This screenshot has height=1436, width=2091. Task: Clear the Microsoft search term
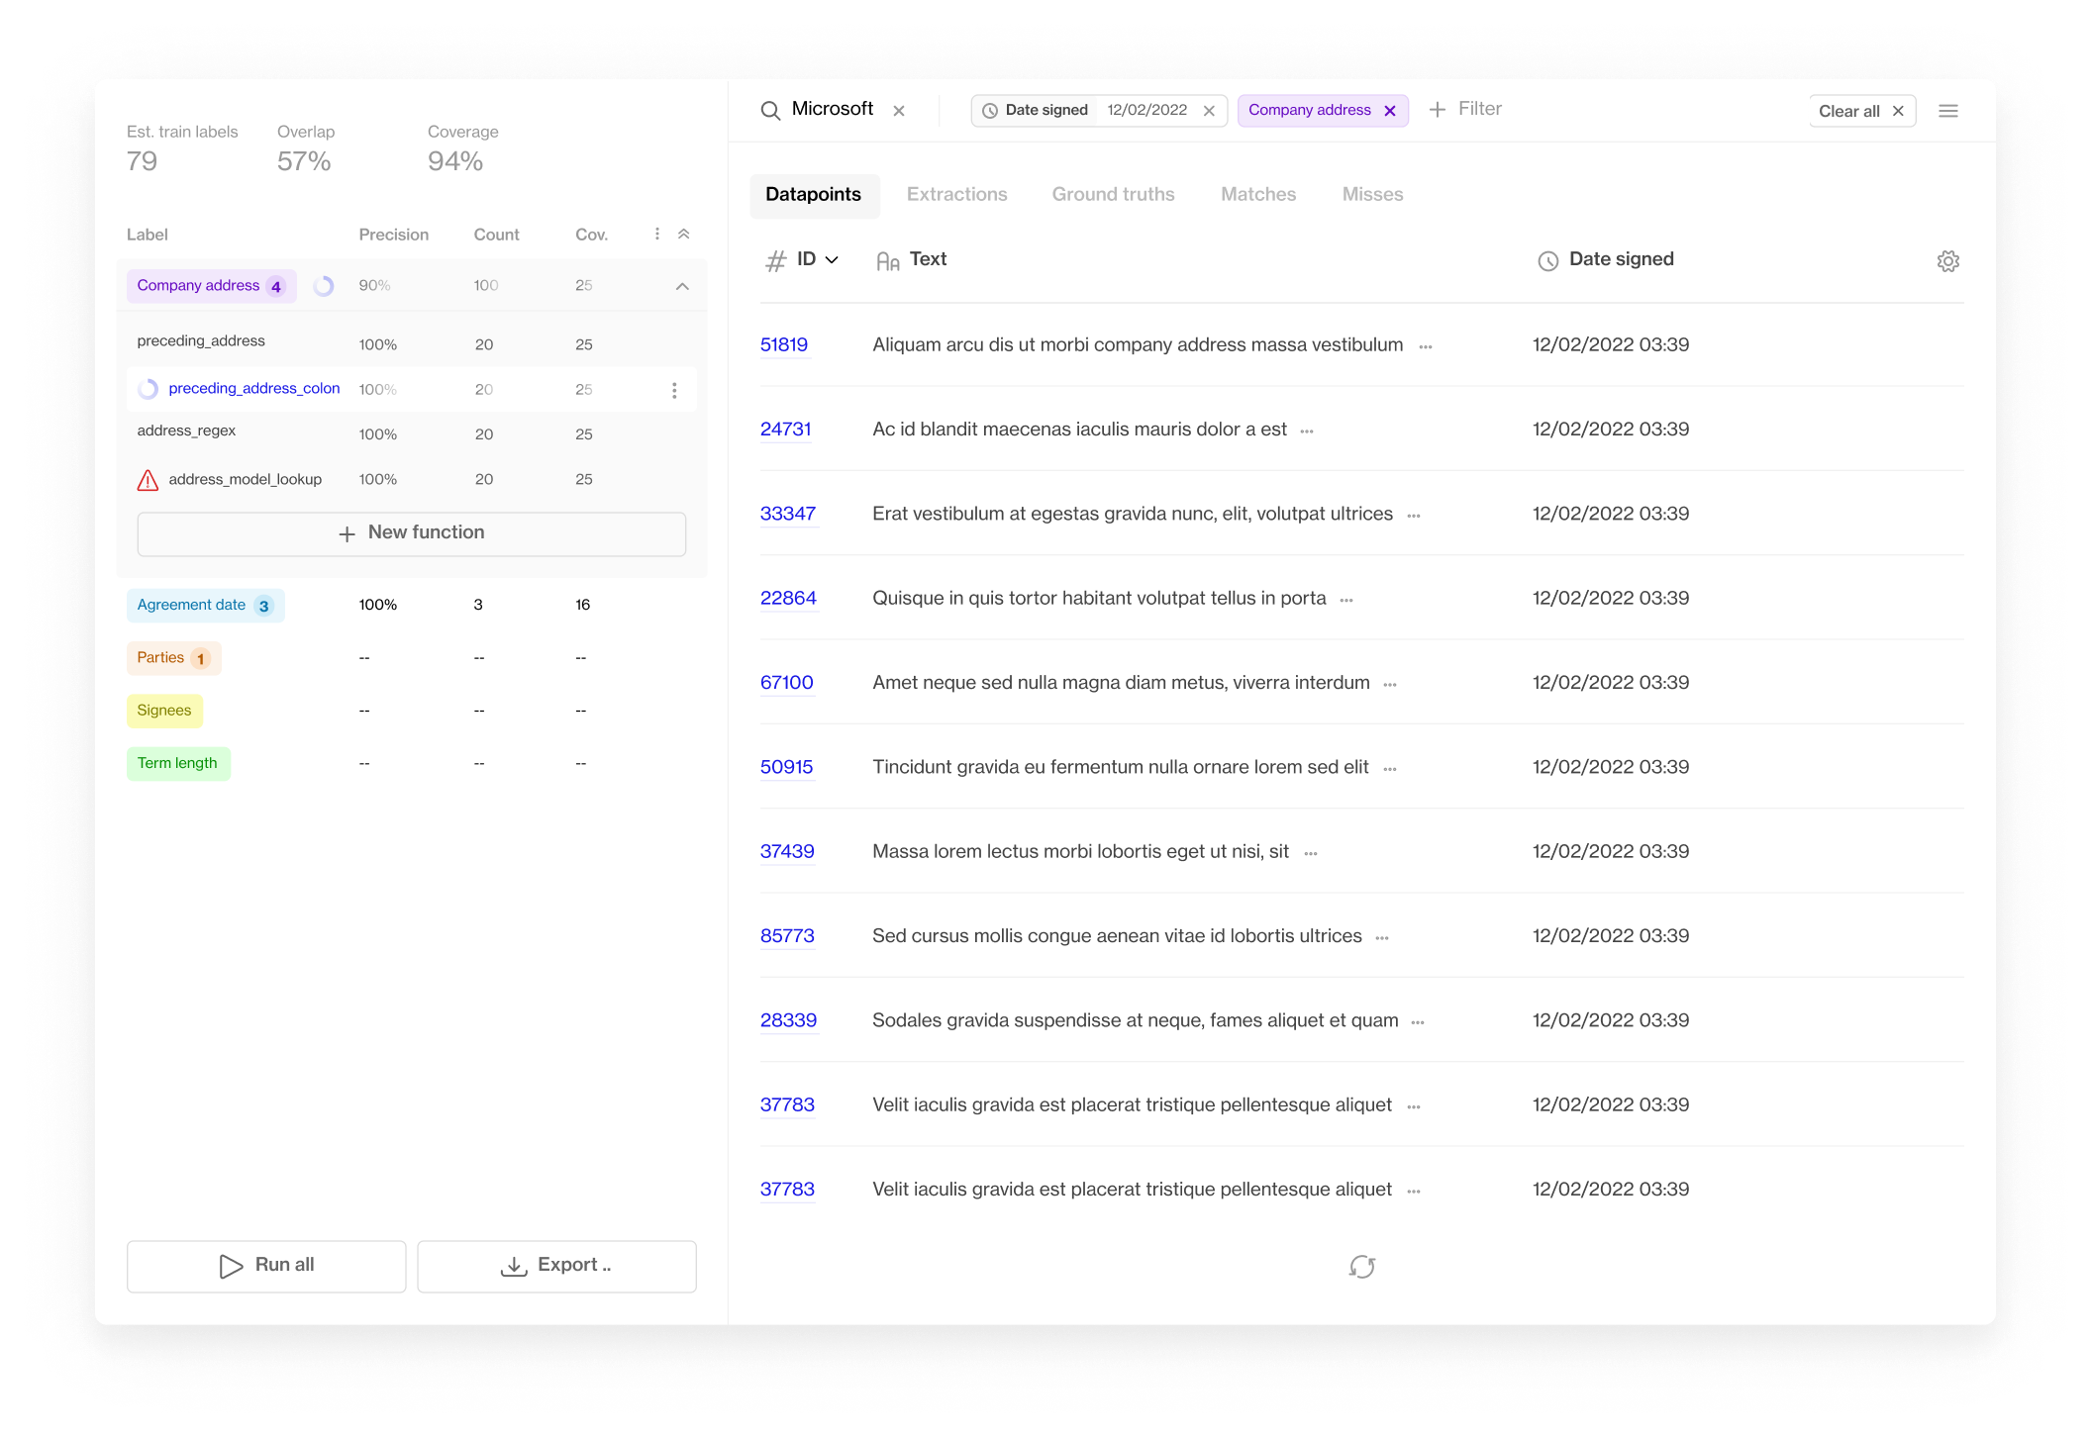(x=899, y=111)
